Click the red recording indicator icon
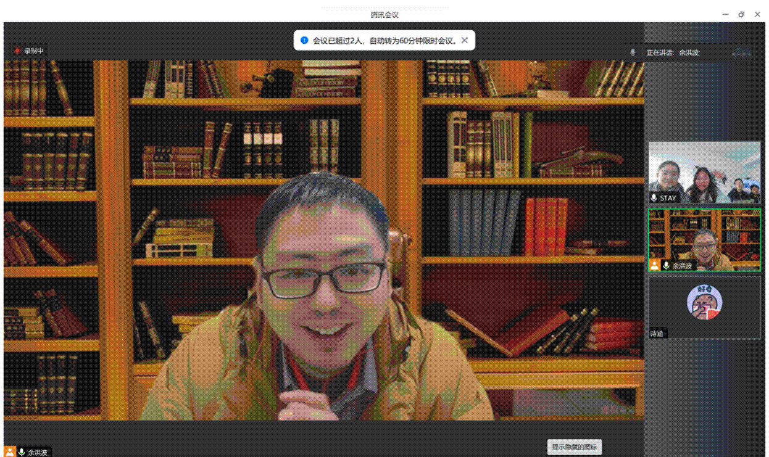The width and height of the screenshot is (769, 457). click(17, 51)
